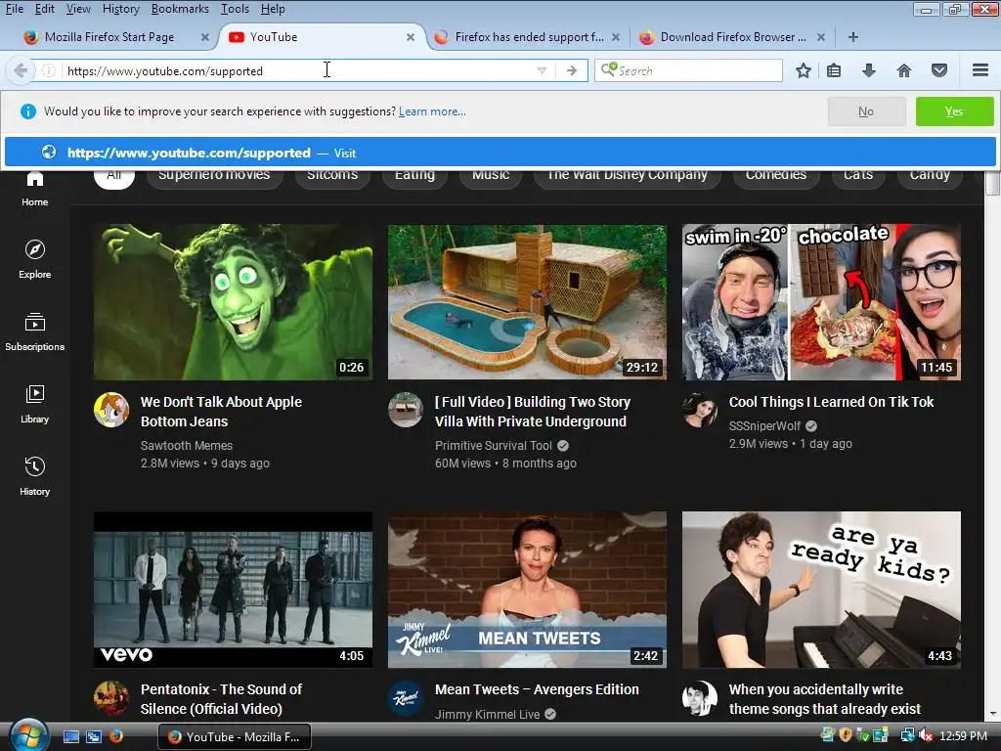
Task: Open the Help menu
Action: (x=273, y=9)
